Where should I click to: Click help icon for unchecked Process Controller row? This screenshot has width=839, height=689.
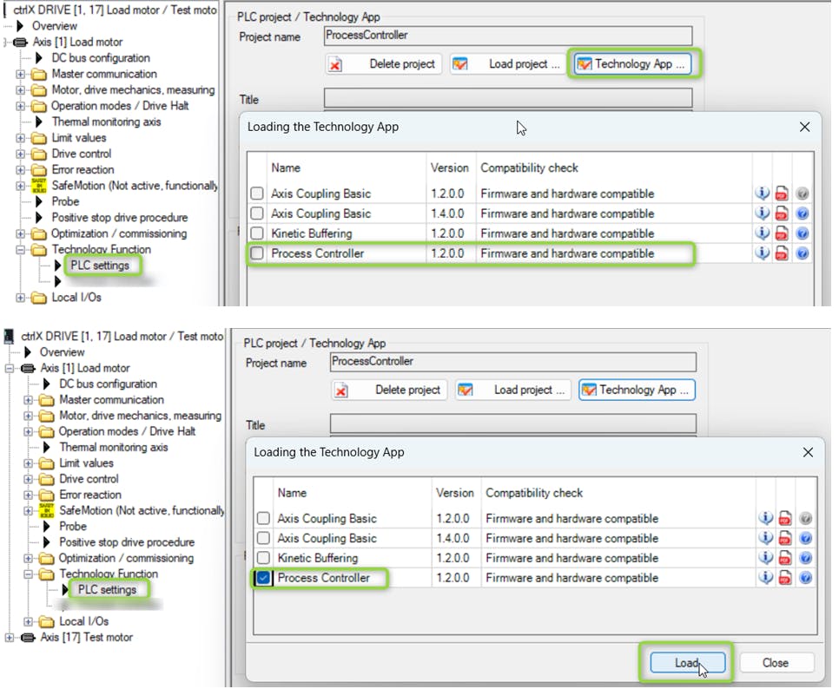(x=803, y=253)
